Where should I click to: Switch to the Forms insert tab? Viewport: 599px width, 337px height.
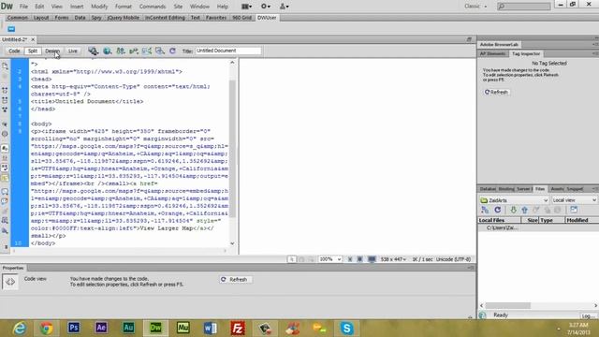(62, 18)
